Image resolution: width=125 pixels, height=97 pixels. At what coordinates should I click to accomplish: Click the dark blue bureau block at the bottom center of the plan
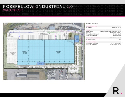[x=41, y=64]
